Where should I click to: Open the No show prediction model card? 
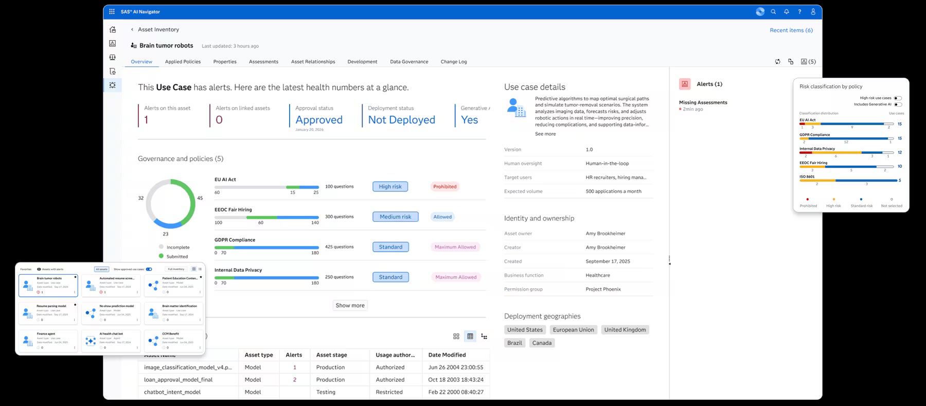click(111, 313)
